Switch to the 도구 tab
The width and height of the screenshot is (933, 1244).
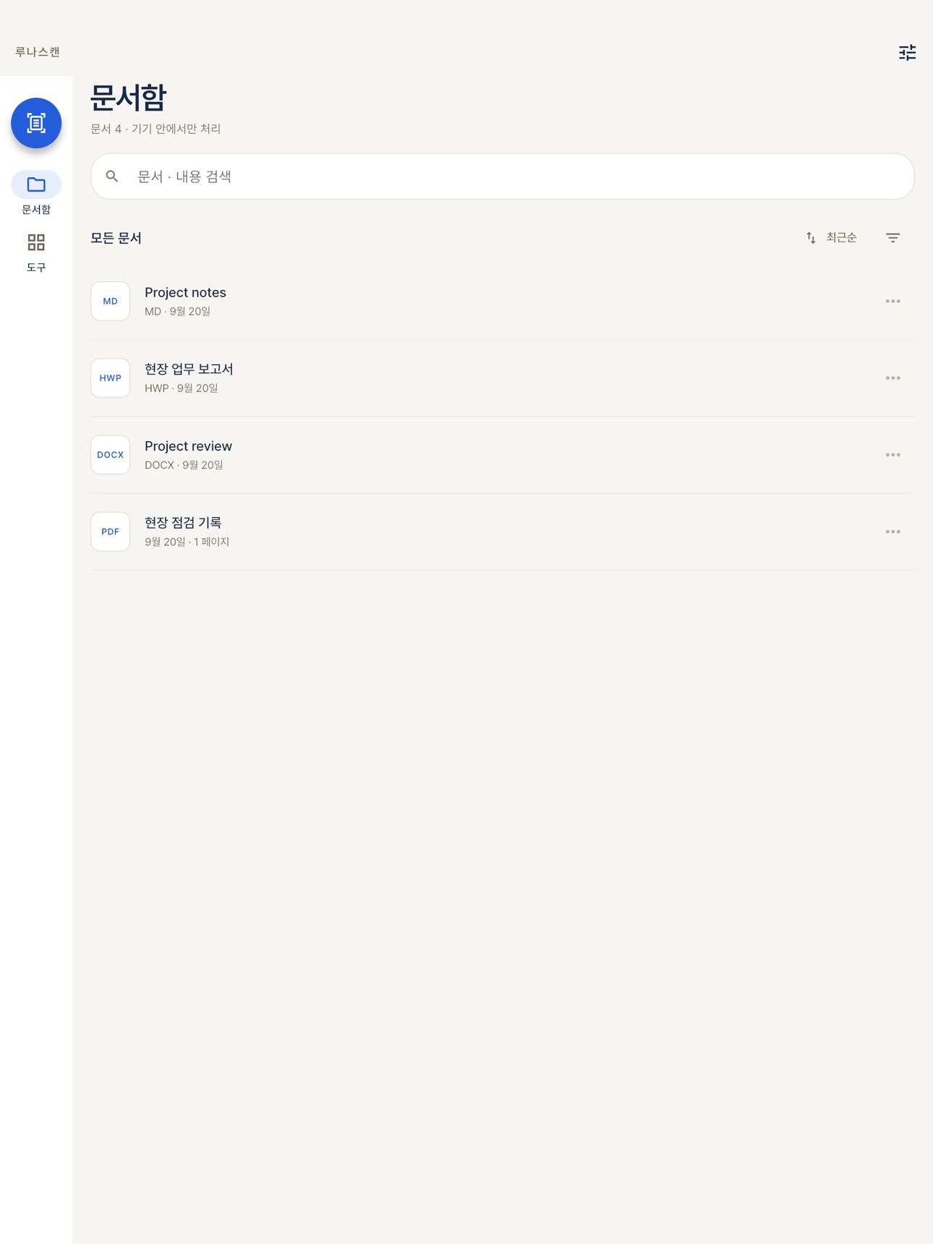tap(36, 252)
